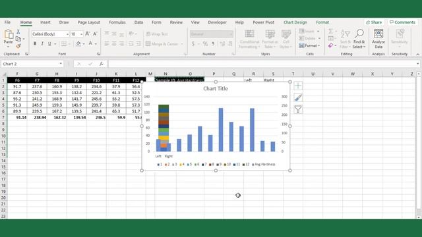Click the Font Color letter A
422x237 pixels.
tap(90, 43)
